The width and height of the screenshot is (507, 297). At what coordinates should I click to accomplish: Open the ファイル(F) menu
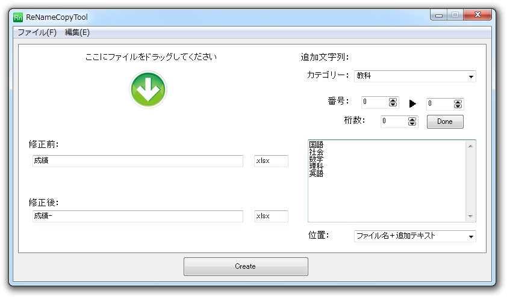click(x=37, y=32)
